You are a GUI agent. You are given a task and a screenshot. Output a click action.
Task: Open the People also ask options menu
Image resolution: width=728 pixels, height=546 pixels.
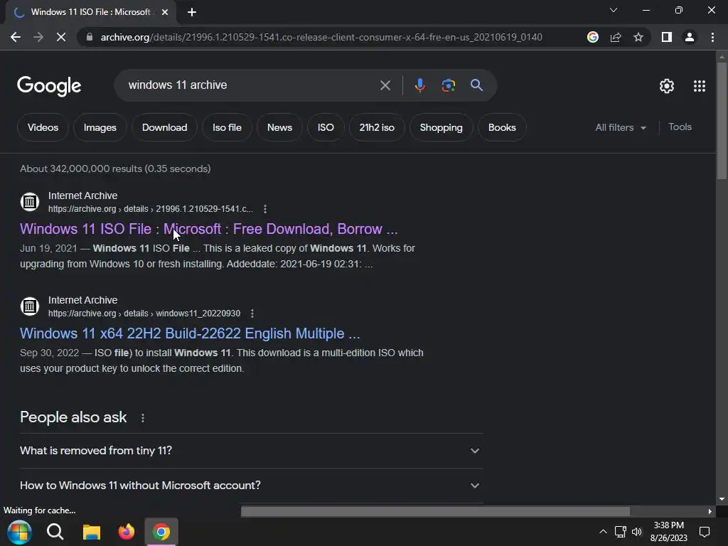142,418
